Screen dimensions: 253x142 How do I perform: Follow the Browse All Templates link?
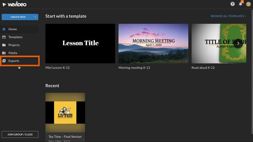[x=228, y=16]
